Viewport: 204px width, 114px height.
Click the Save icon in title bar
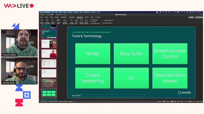point(59,15)
